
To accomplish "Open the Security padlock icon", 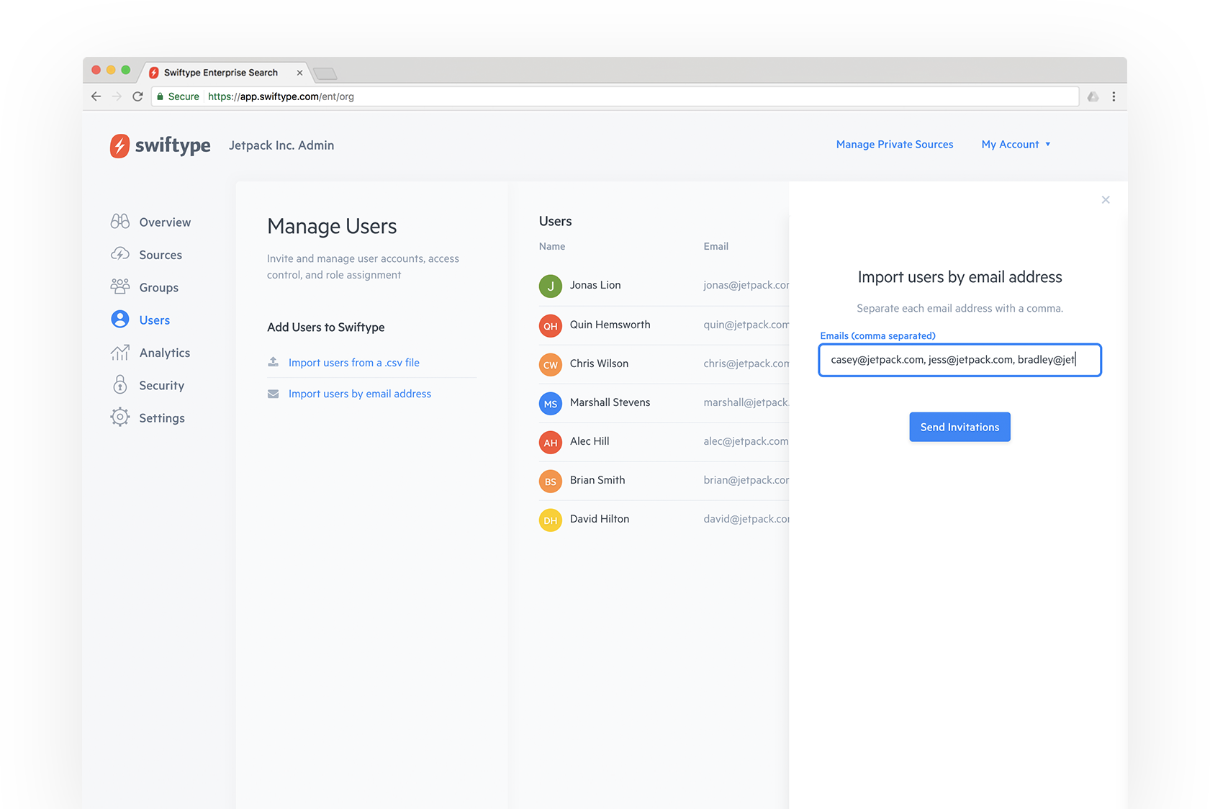I will (x=120, y=384).
